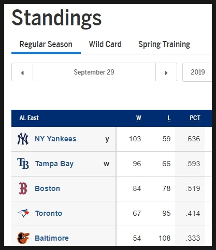This screenshot has height=250, width=216.
Task: Open the Toronto team link
Action: pos(49,213)
